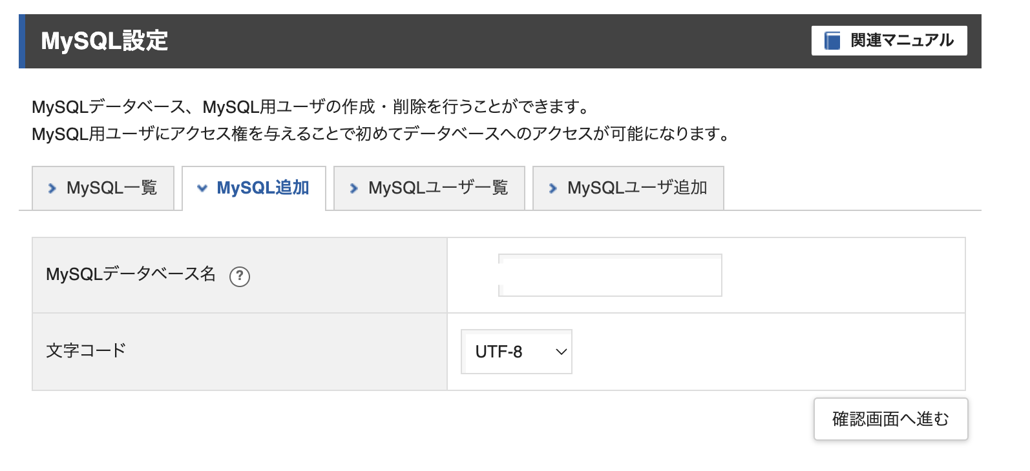Viewport: 1030px width, 471px height.
Task: Switch to the MySQL一覧 tab
Action: coord(103,188)
